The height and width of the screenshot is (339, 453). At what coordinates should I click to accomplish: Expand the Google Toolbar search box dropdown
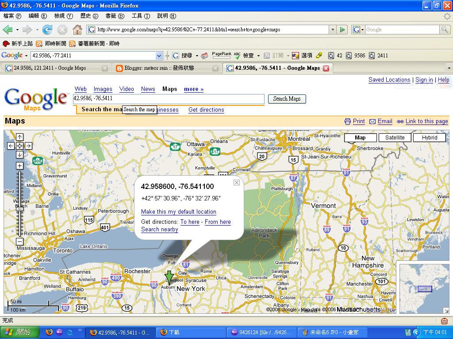click(x=159, y=56)
